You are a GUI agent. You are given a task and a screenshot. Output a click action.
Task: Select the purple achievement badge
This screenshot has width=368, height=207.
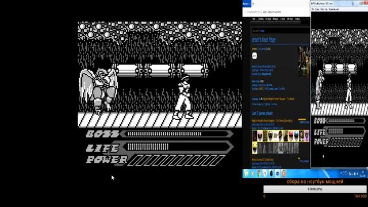pyautogui.click(x=306, y=136)
